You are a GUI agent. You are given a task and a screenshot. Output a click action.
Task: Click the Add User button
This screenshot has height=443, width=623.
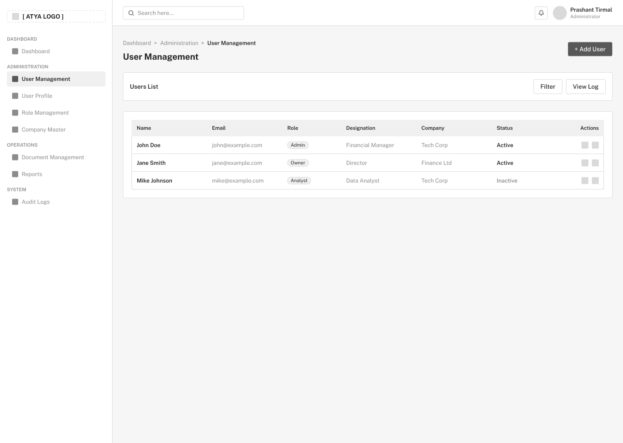590,49
